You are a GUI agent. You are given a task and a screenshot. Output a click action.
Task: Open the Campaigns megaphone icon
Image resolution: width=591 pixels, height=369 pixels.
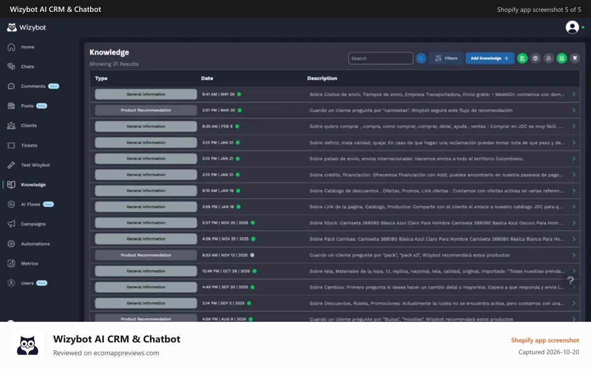[11, 224]
